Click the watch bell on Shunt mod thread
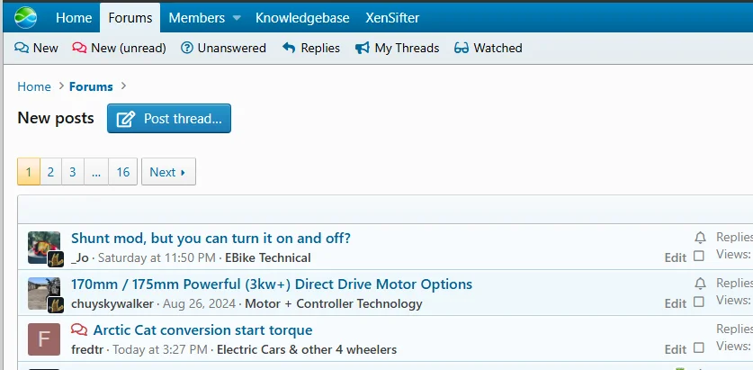The image size is (753, 370). (700, 238)
